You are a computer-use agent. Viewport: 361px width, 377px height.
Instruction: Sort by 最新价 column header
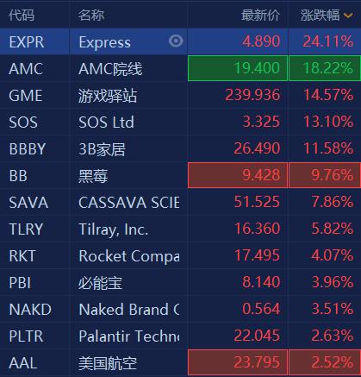pos(260,16)
